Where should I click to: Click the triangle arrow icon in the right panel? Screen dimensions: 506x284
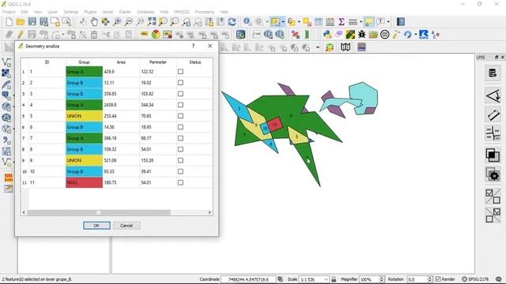[x=493, y=95]
